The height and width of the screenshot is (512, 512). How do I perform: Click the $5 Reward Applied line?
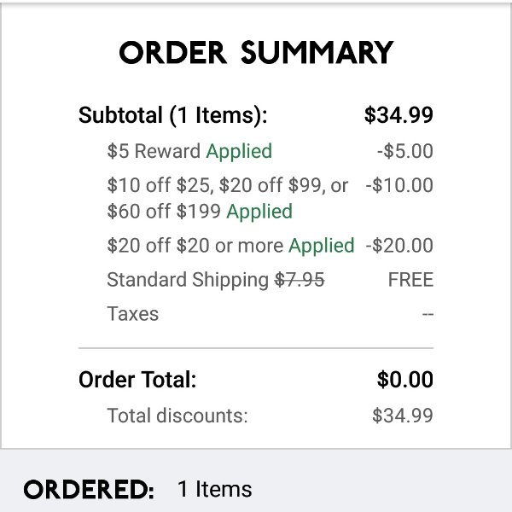click(x=189, y=152)
